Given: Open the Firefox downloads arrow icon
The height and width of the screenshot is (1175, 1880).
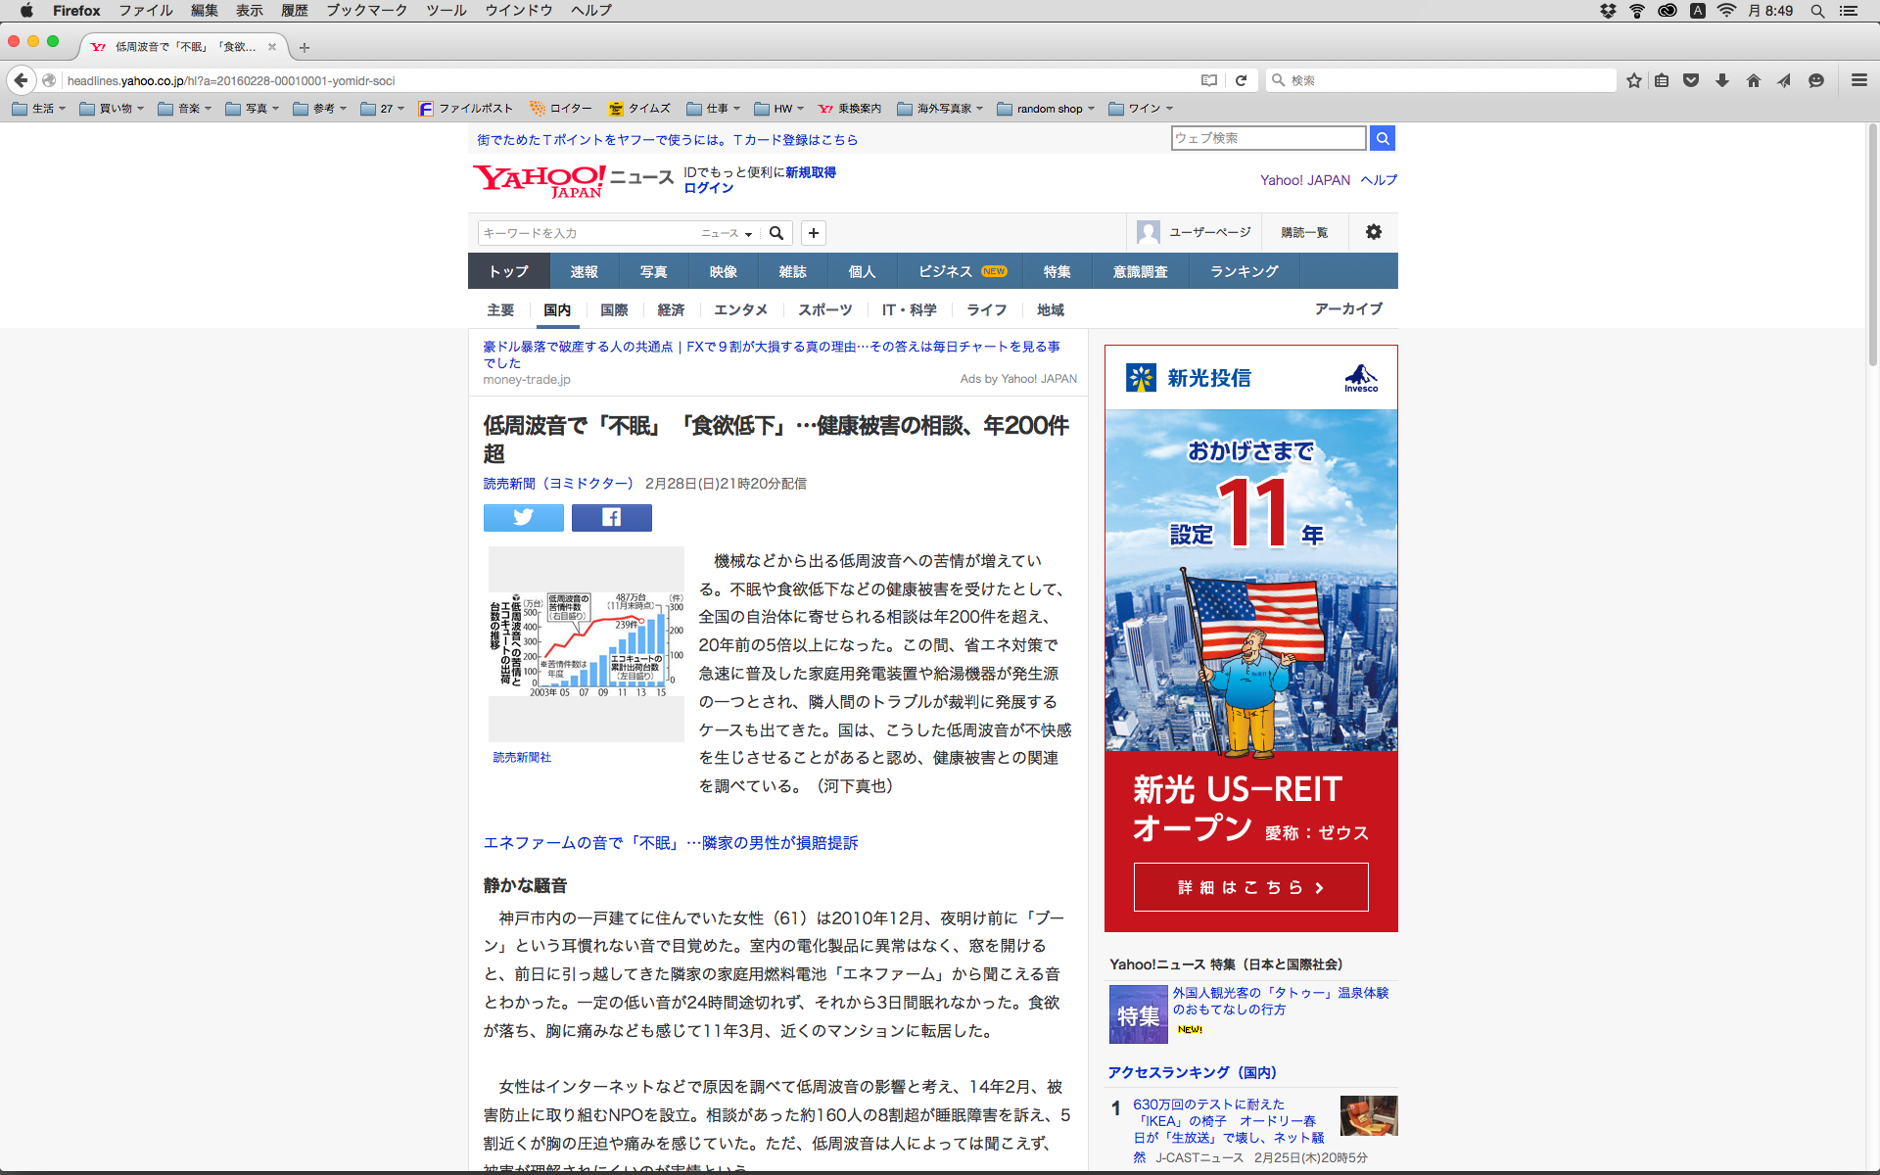Looking at the screenshot, I should (x=1722, y=80).
